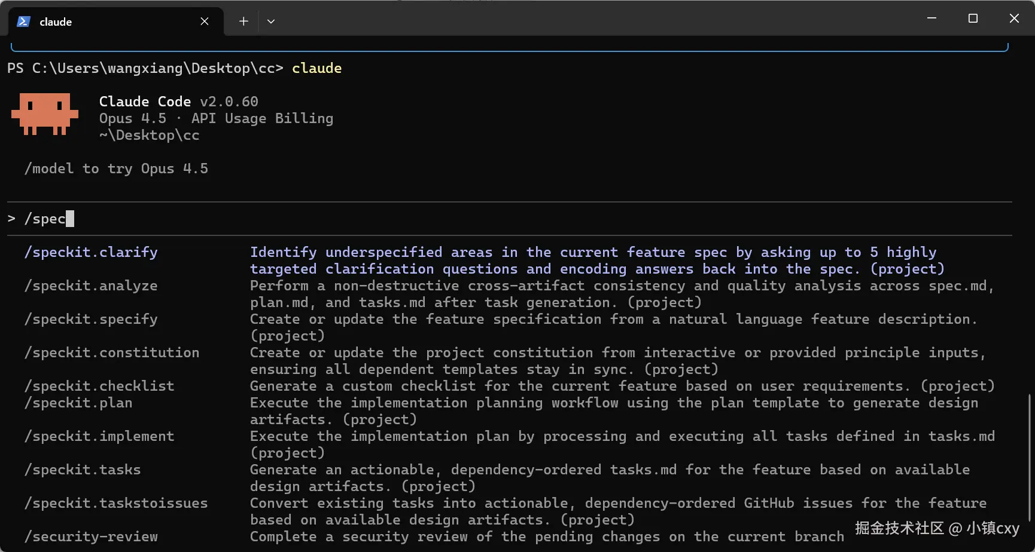
Task: Open a new terminal tab
Action: click(243, 22)
